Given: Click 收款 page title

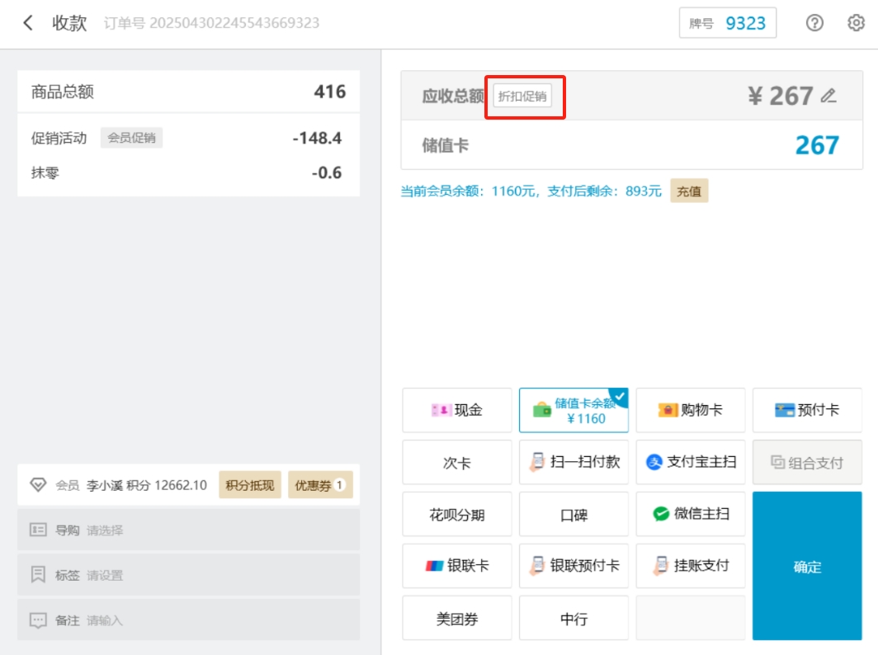Looking at the screenshot, I should tap(69, 23).
